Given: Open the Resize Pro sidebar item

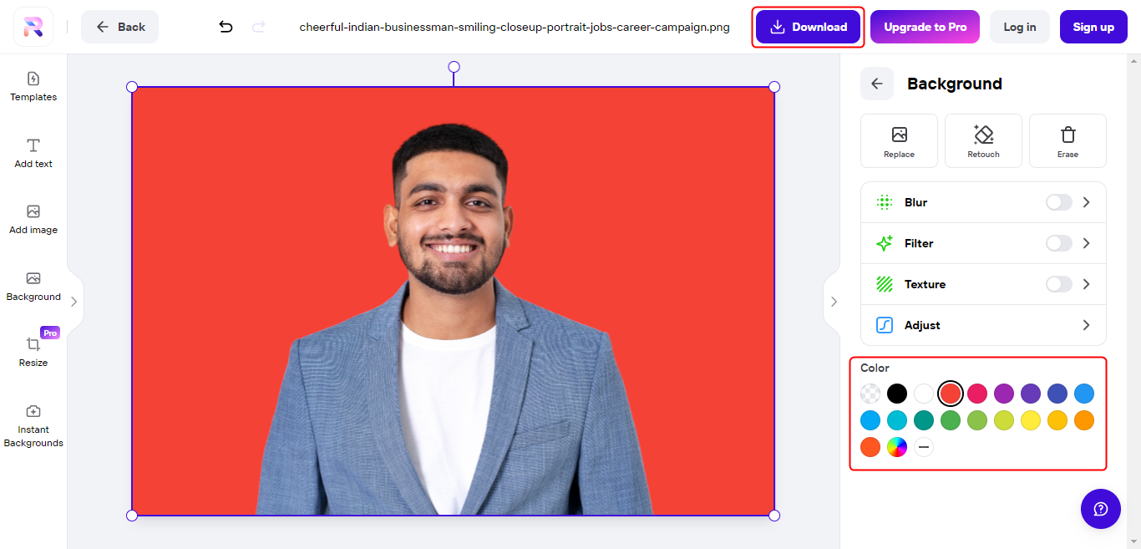Looking at the screenshot, I should point(33,352).
